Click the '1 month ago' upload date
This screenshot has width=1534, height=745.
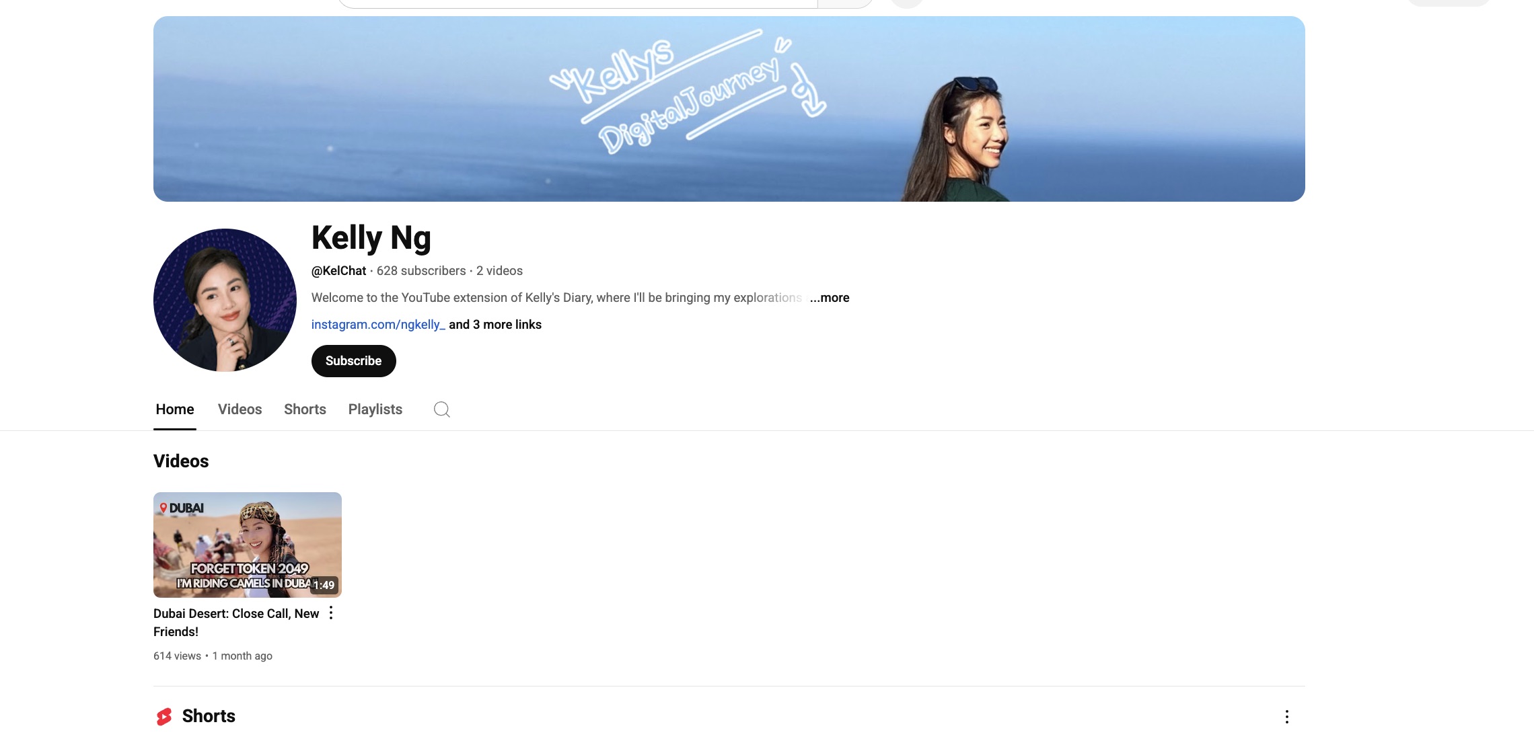(242, 656)
